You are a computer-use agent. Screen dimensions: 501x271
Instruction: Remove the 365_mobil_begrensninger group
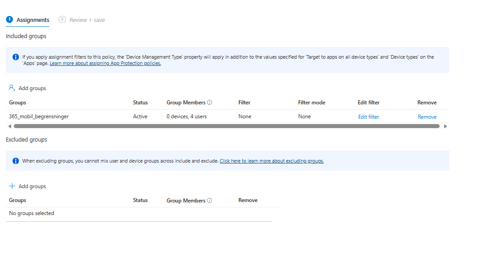[x=427, y=117]
